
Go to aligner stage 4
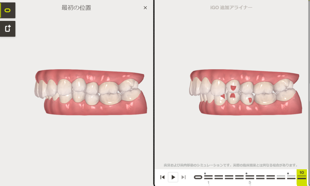point(239,177)
